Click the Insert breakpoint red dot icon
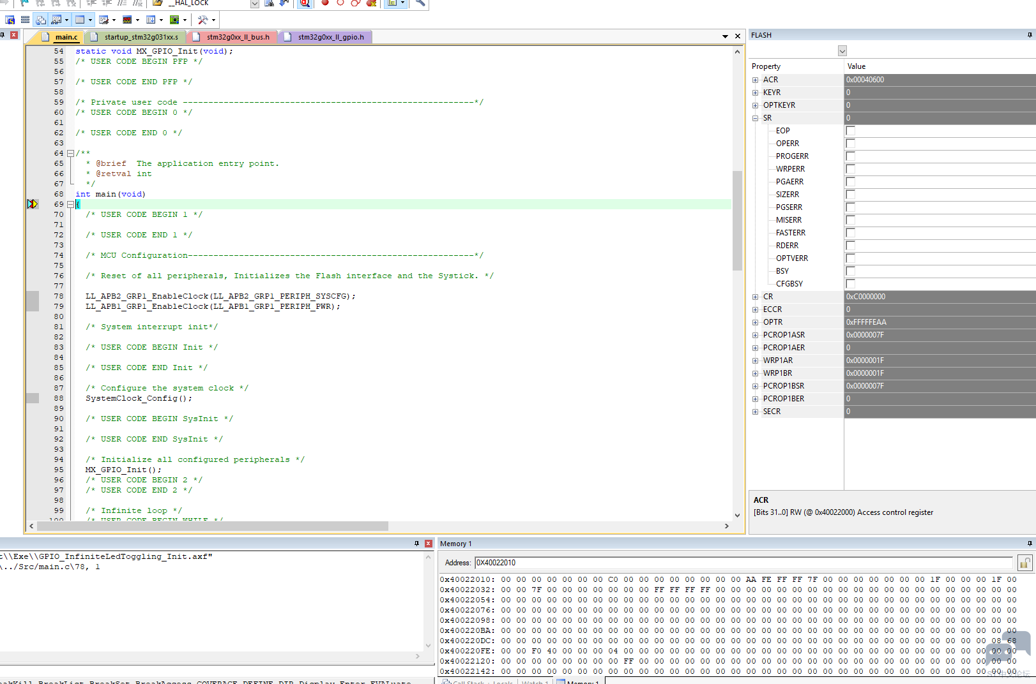The height and width of the screenshot is (684, 1036). [324, 3]
